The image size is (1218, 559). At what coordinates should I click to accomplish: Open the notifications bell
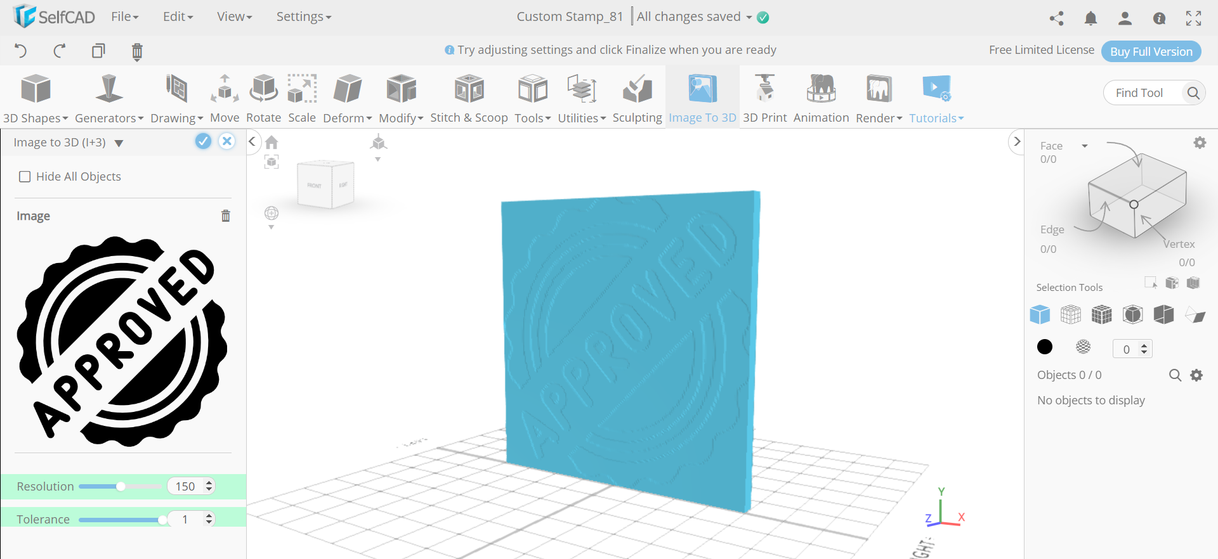[1090, 18]
